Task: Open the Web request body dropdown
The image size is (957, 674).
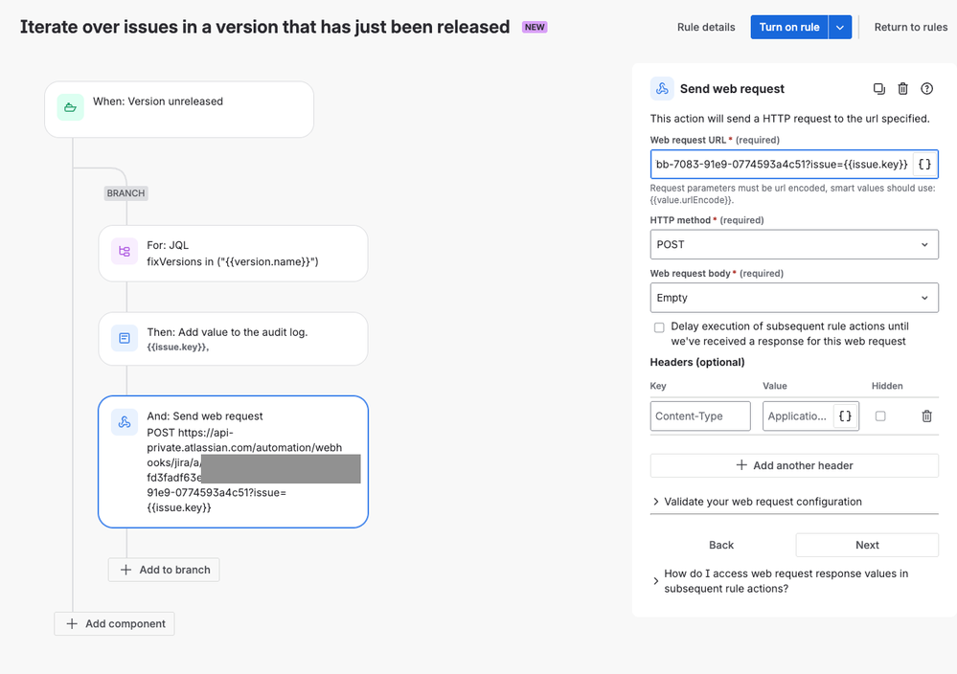Action: point(793,298)
